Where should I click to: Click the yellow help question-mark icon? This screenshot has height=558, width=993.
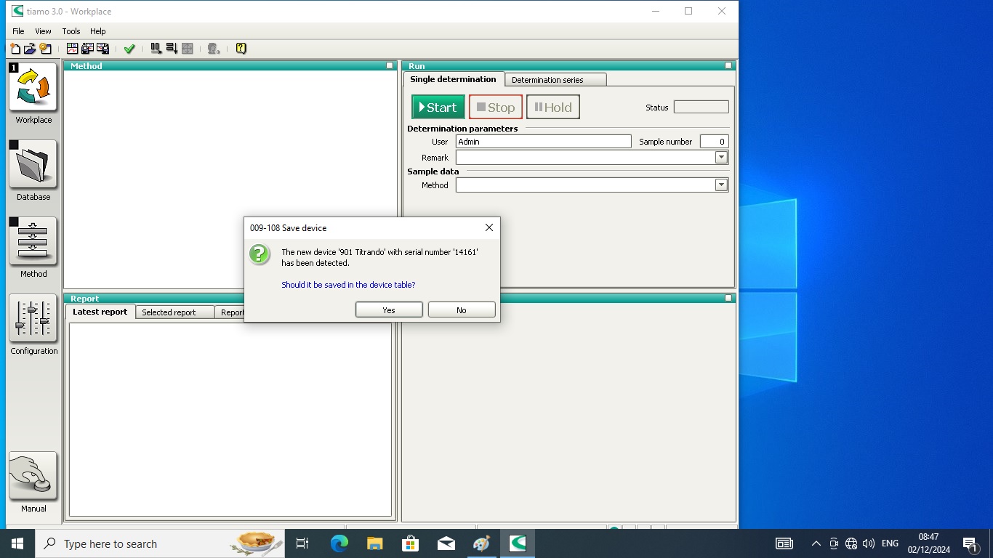coord(241,49)
